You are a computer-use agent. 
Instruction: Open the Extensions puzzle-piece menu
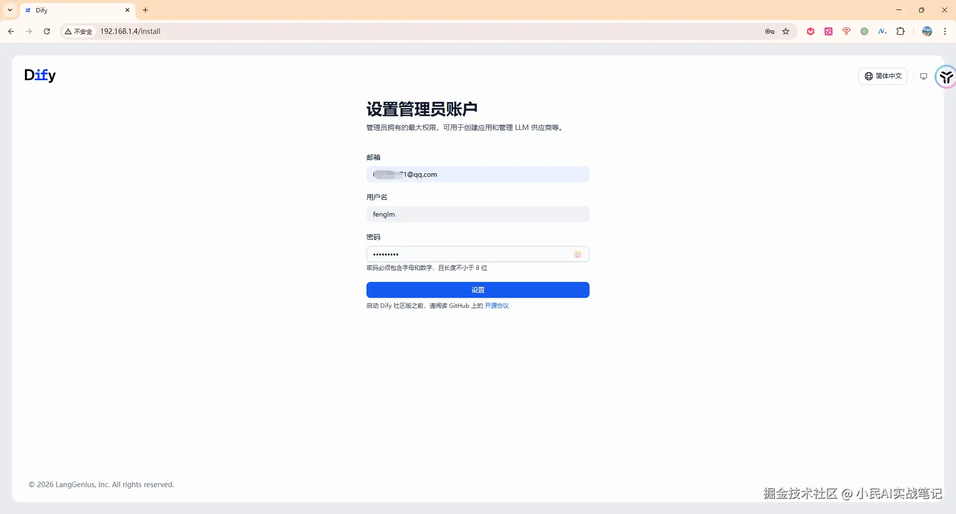(x=900, y=31)
